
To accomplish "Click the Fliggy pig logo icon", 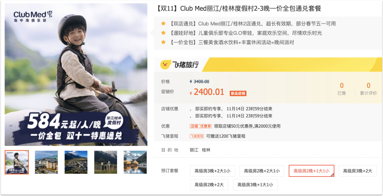I will (166, 65).
